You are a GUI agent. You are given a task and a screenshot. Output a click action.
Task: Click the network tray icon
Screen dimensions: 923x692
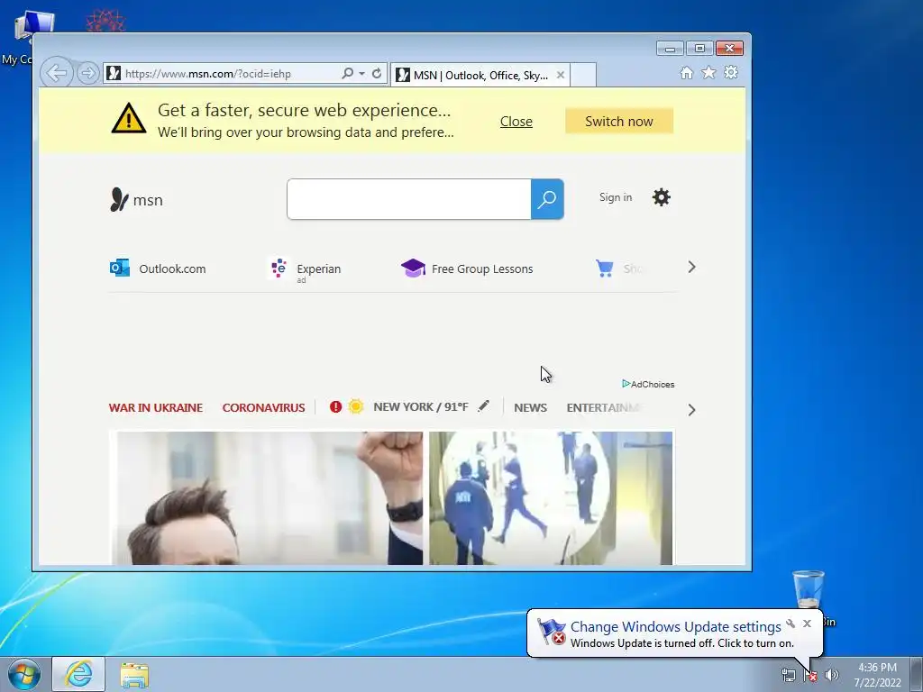(x=788, y=675)
